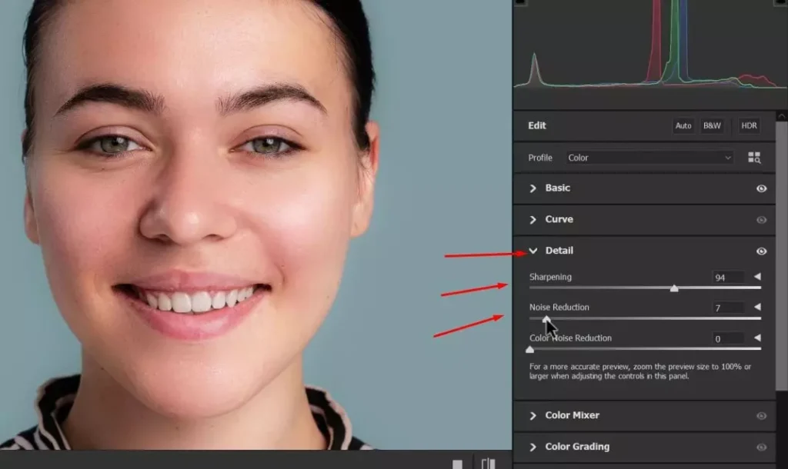
Task: Click the Sharpening slider handle
Action: point(673,288)
